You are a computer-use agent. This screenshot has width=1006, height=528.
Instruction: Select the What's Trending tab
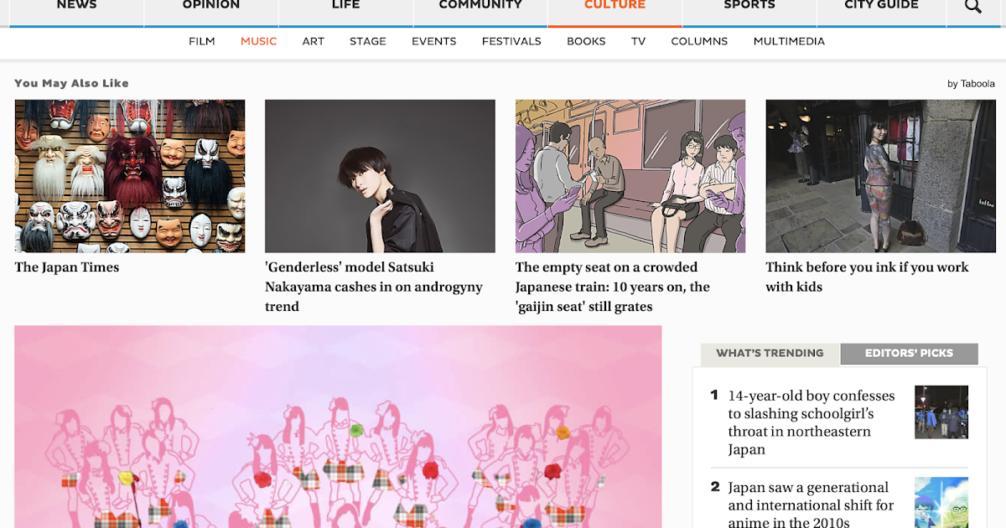[x=770, y=354]
